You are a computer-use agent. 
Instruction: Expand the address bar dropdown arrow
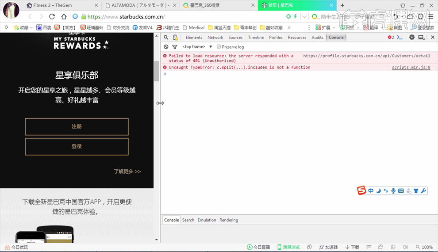point(304,17)
